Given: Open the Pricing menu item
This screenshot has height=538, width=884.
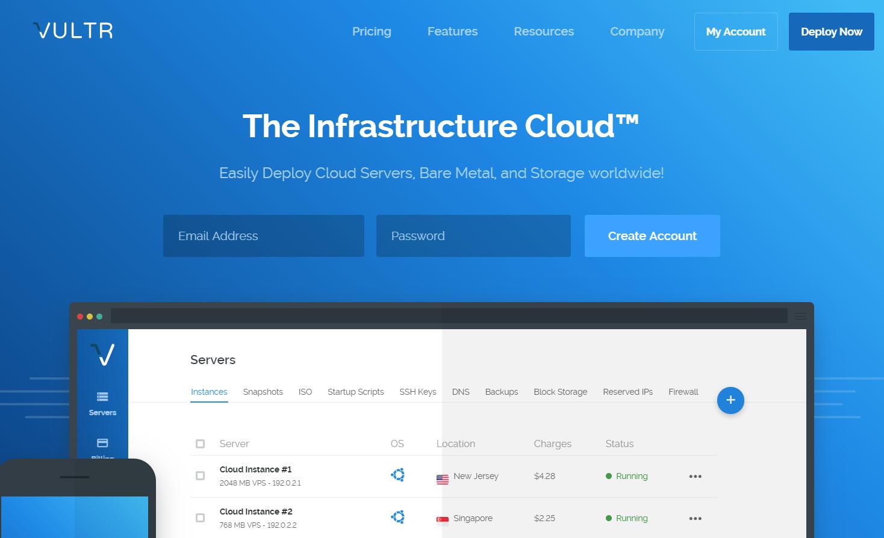Looking at the screenshot, I should pos(372,31).
